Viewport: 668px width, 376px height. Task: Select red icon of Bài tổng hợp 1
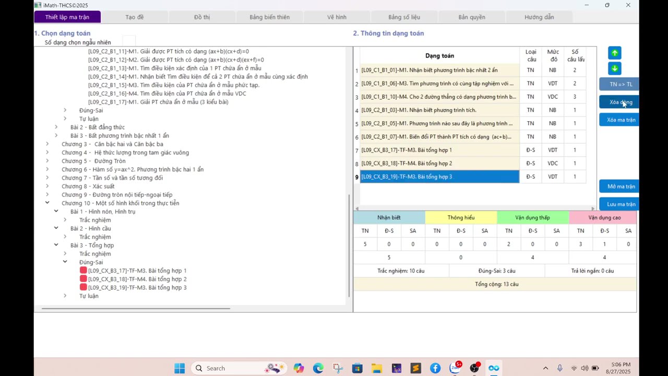[83, 271]
